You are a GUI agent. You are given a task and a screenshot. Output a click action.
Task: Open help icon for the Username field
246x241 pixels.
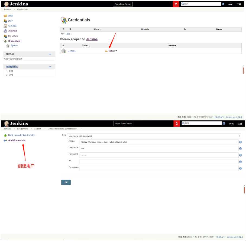click(x=240, y=148)
